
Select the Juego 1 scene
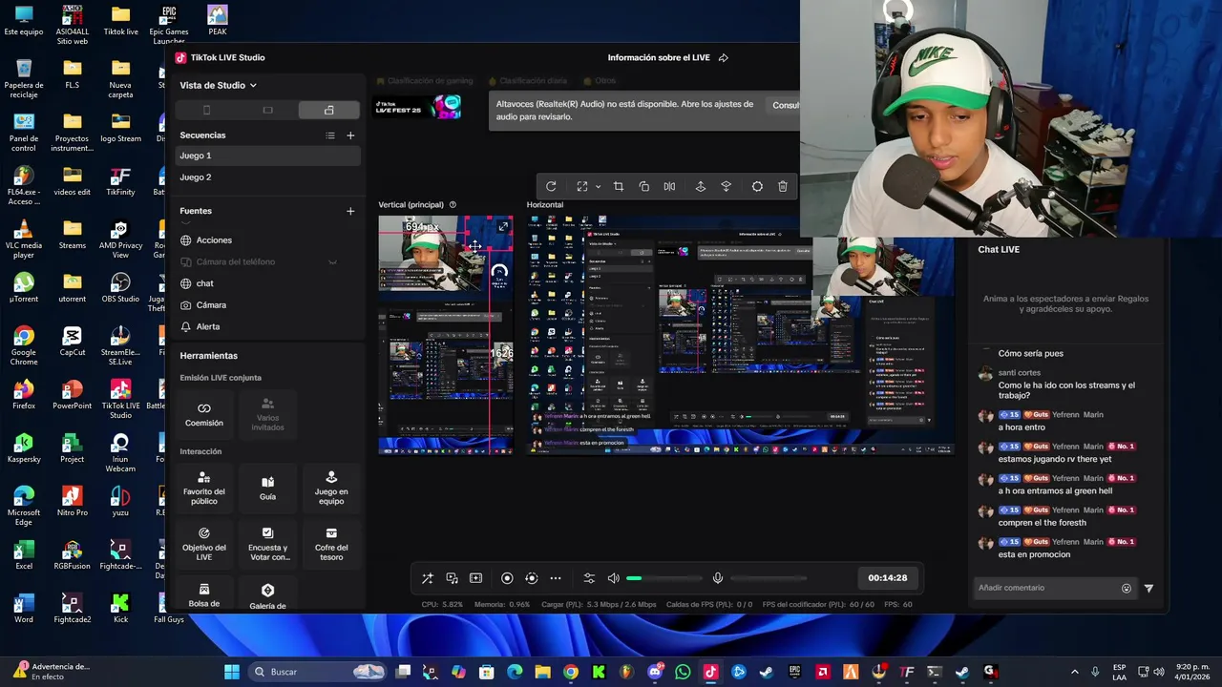[x=267, y=156]
